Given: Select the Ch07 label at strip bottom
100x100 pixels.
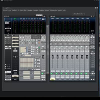Looking at the screenshot, I should (x=82, y=79).
